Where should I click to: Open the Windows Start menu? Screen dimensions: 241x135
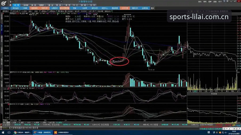[3, 132]
